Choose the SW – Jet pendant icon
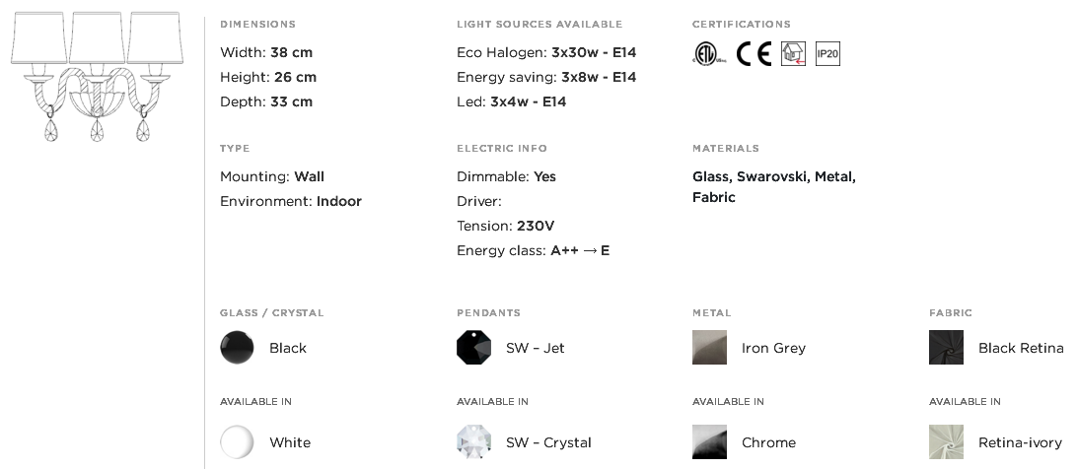Image resolution: width=1078 pixels, height=469 pixels. pos(473,348)
